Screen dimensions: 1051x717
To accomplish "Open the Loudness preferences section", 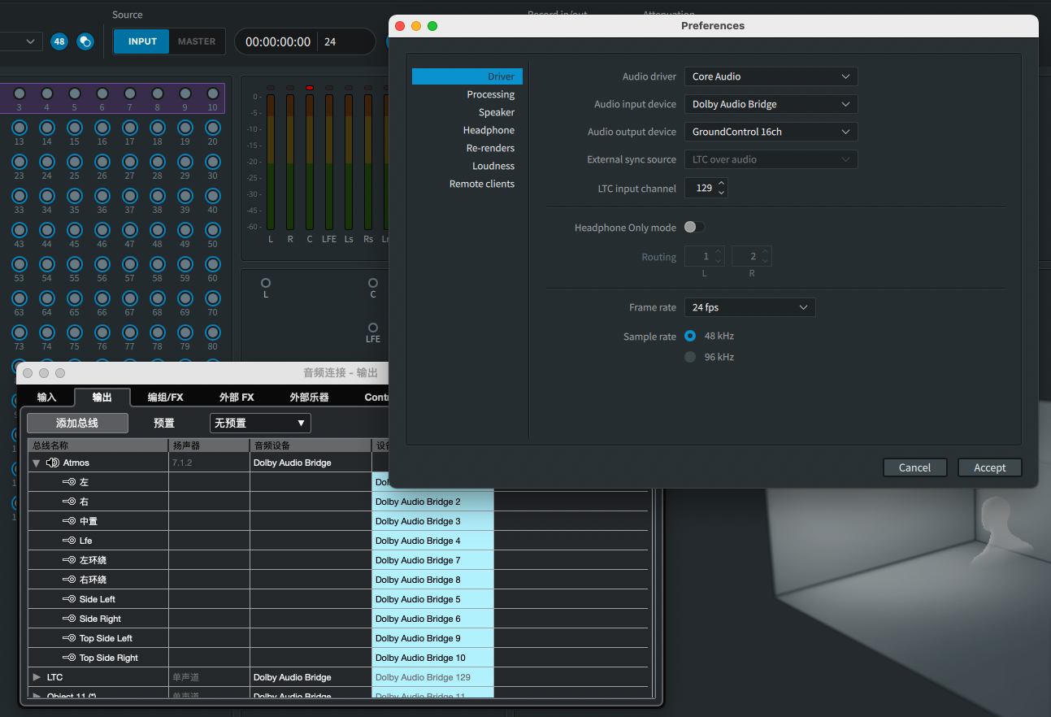I will pyautogui.click(x=493, y=166).
